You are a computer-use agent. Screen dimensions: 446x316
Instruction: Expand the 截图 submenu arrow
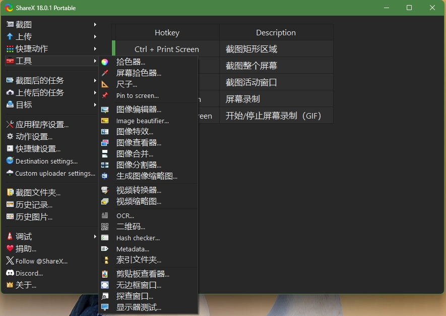pyautogui.click(x=95, y=24)
